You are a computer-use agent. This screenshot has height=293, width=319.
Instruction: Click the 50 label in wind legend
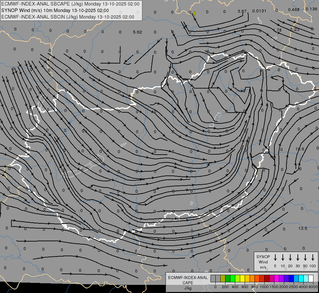305,266
